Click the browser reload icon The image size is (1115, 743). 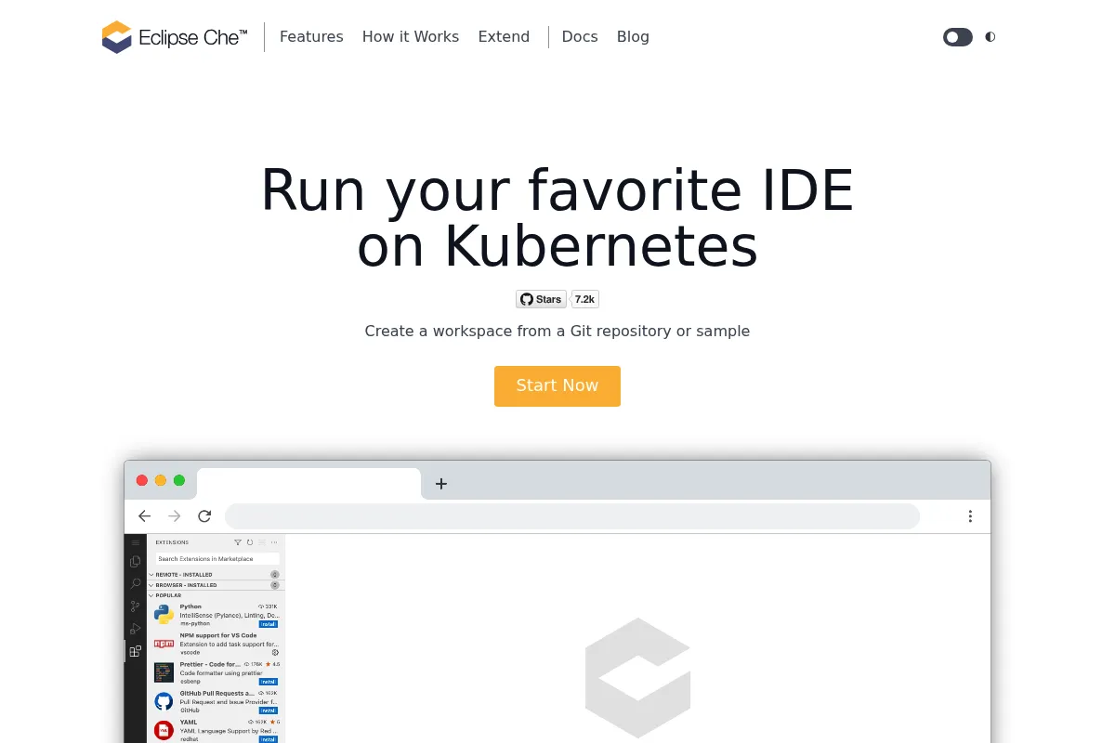coord(204,516)
